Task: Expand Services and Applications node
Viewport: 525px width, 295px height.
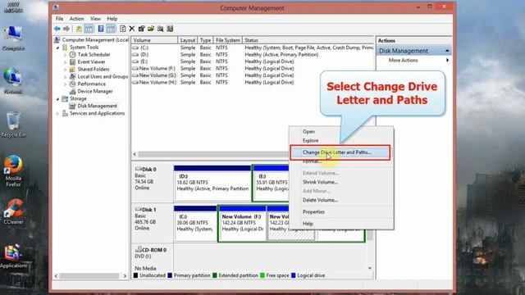Action: click(57, 114)
